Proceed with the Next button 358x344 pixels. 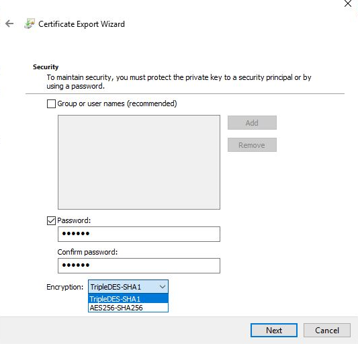point(274,330)
